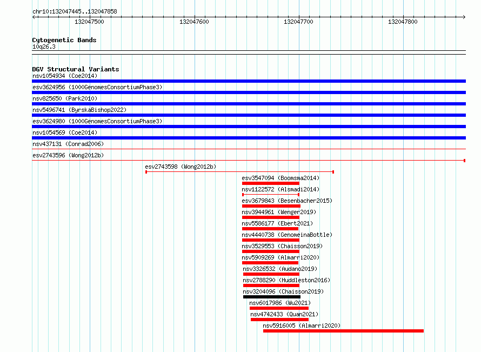Click the nsv4742433 (Quan2021) red bar

(279, 320)
